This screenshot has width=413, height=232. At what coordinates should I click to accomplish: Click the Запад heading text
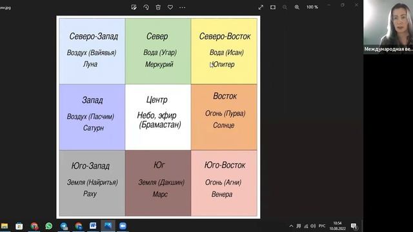coord(92,101)
